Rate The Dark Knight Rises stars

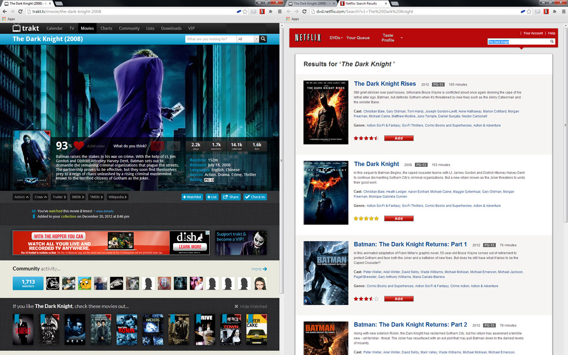(366, 138)
